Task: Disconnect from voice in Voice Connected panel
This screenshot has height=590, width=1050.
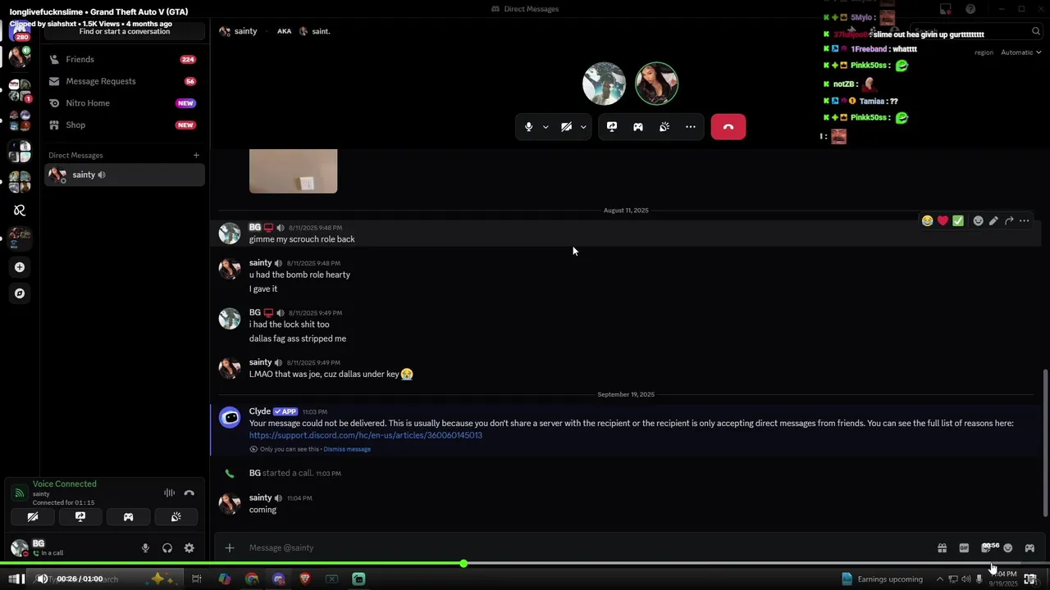Action: pos(189,492)
